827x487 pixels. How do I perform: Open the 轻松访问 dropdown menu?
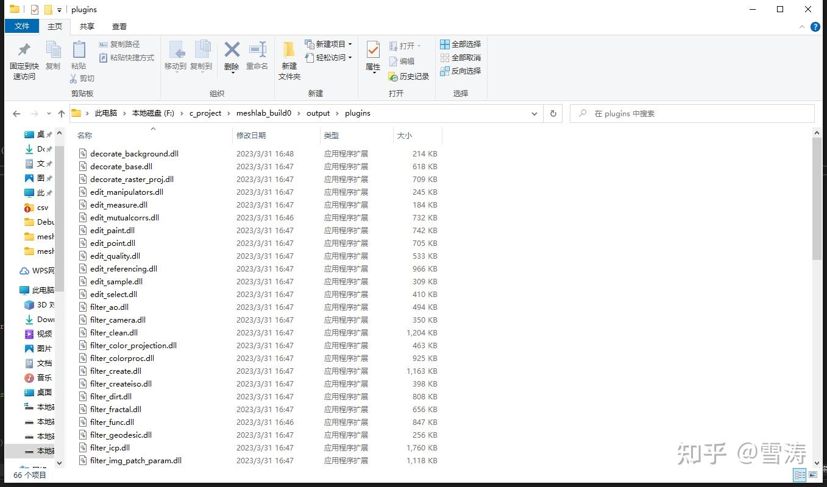[x=328, y=57]
